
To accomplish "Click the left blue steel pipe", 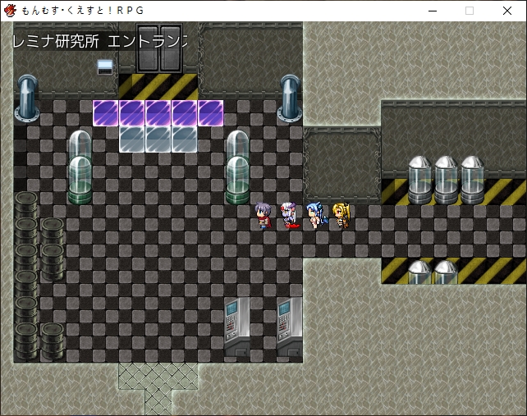I will click(27, 98).
